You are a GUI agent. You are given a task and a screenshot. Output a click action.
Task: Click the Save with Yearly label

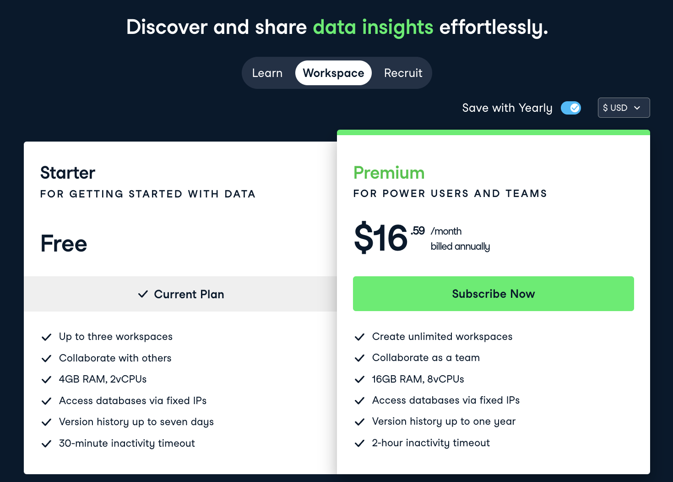[507, 108]
